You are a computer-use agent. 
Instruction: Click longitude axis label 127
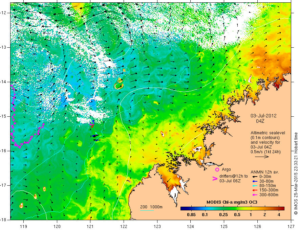click(291, 226)
